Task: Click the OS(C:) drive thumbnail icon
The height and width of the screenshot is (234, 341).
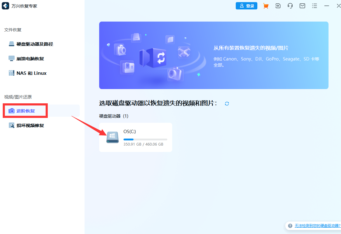Action: pos(112,137)
